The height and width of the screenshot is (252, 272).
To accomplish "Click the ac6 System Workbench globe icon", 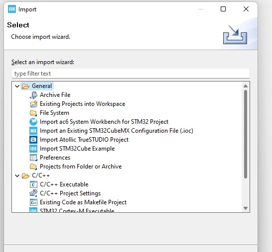I will click(33, 122).
